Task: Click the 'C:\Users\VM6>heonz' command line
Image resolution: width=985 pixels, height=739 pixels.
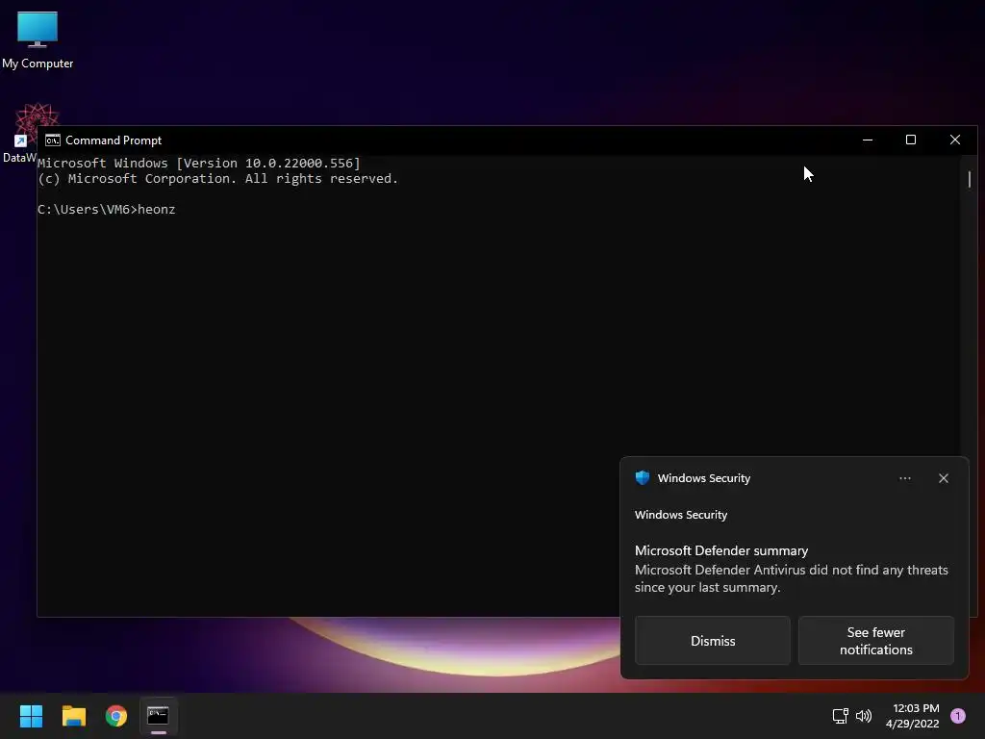Action: point(106,209)
